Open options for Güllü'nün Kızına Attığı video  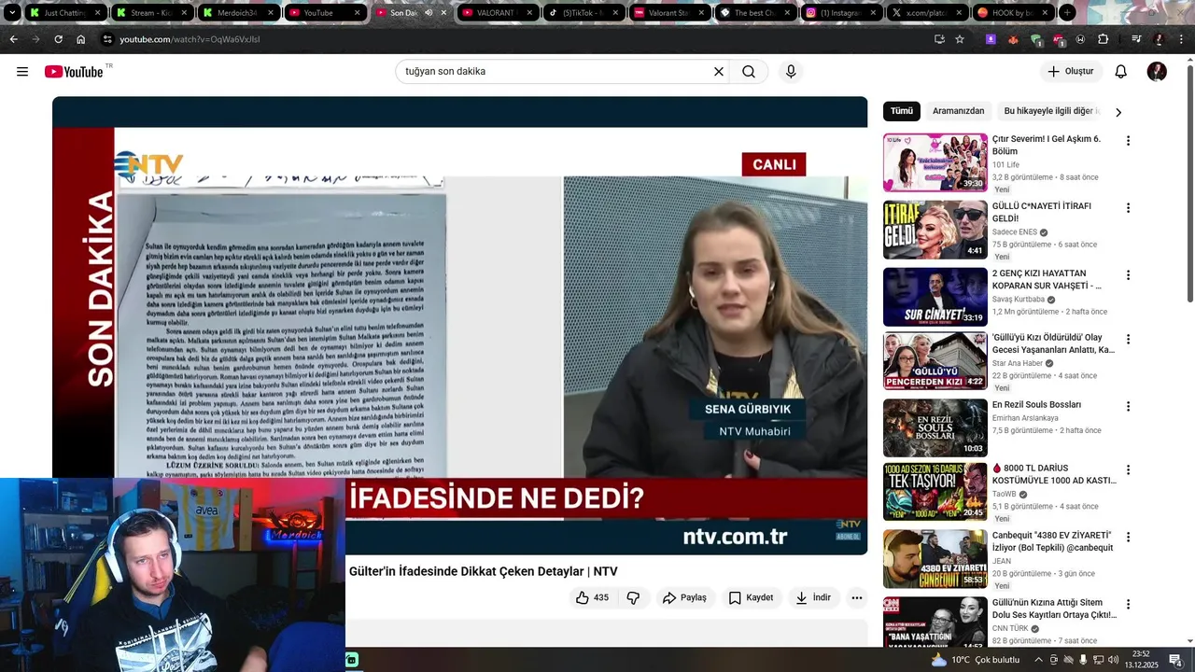pyautogui.click(x=1128, y=605)
